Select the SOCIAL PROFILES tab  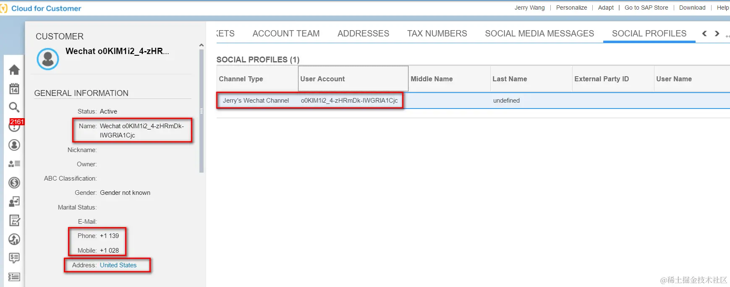coord(649,34)
